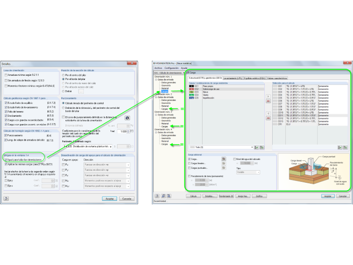
Task: Select CC5 Imperfección load case row
Action: click(x=227, y=98)
